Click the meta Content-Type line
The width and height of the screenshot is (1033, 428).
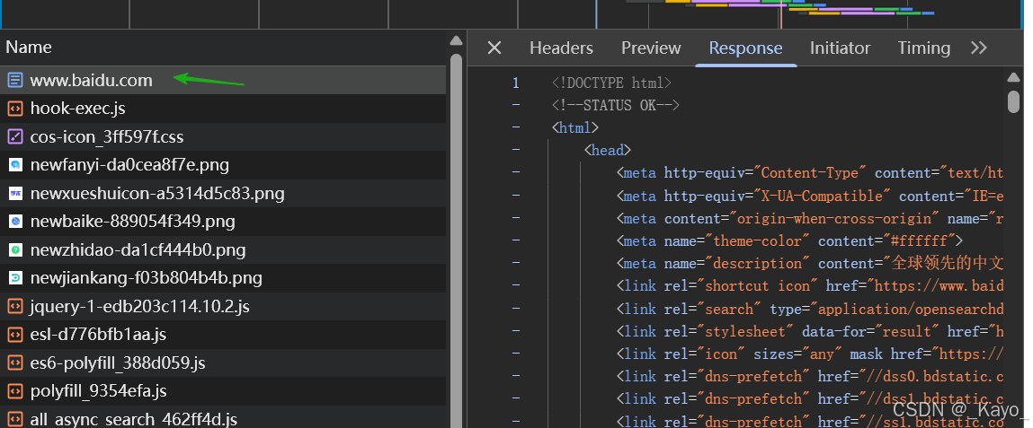point(810,173)
